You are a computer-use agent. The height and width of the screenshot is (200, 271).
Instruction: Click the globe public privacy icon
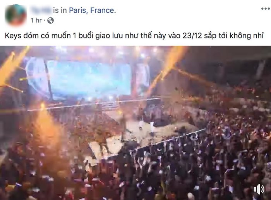(50, 21)
